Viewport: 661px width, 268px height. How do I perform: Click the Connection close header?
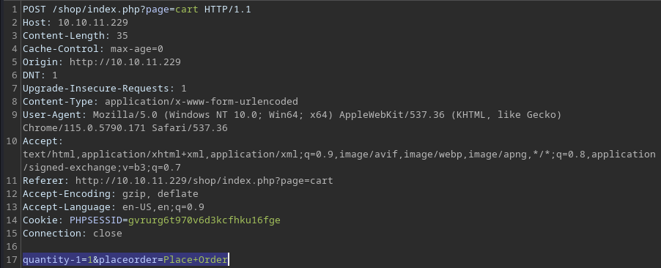[73, 233]
